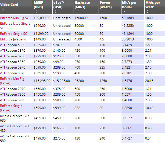Select the ATI Radeon 6970 cell
The image size is (165, 143).
[16, 73]
